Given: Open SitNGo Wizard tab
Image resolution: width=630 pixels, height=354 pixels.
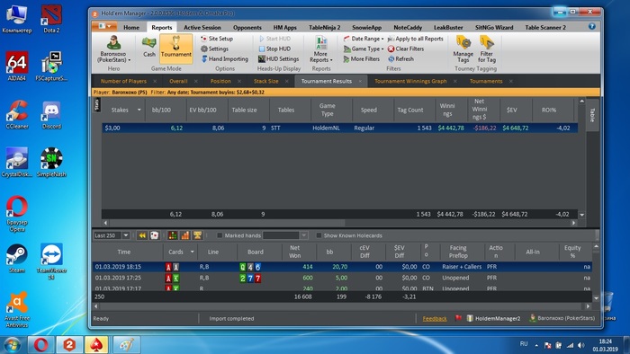Looking at the screenshot, I should coord(494,27).
